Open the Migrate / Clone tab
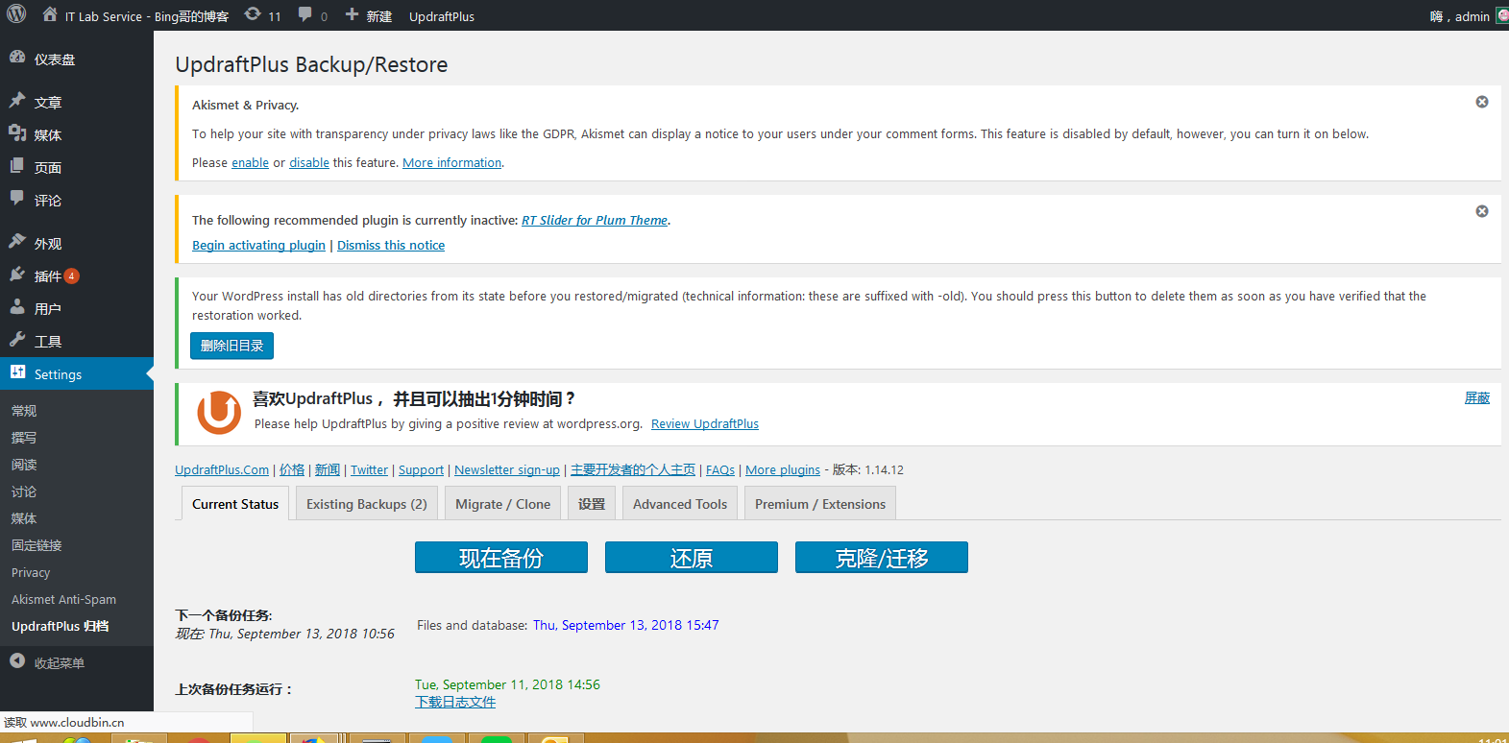 click(503, 504)
